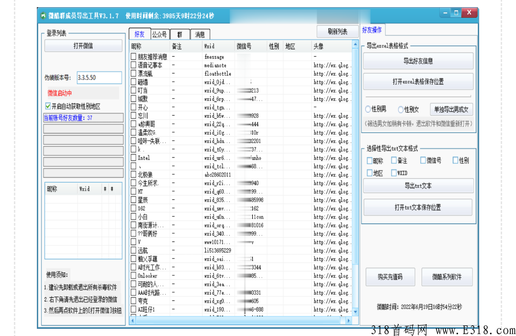Check the Intel row checkbox
The image size is (516, 336).
(x=133, y=157)
